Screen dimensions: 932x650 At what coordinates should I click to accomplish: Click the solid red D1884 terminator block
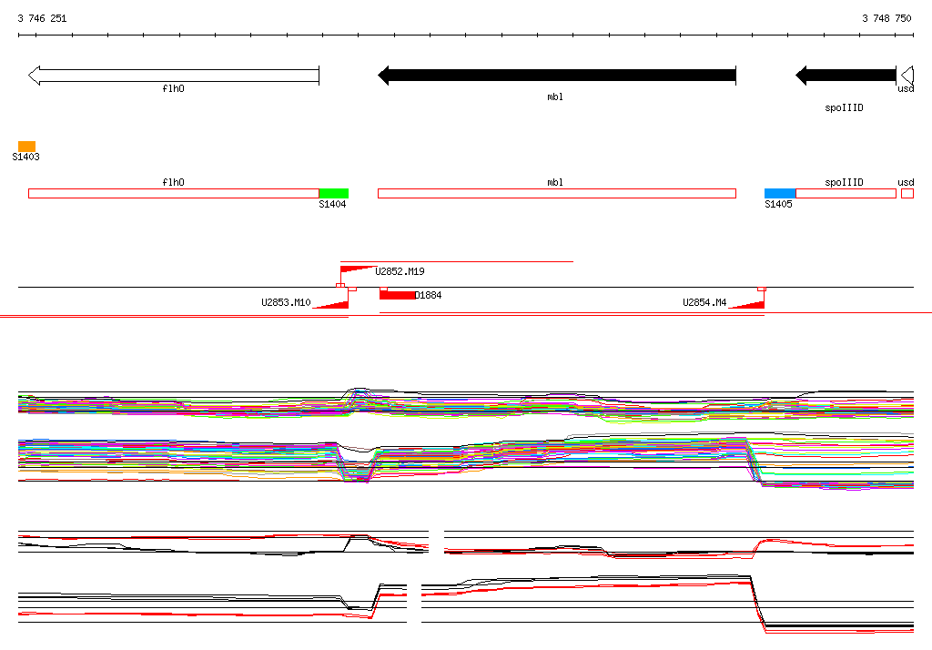pyautogui.click(x=397, y=295)
